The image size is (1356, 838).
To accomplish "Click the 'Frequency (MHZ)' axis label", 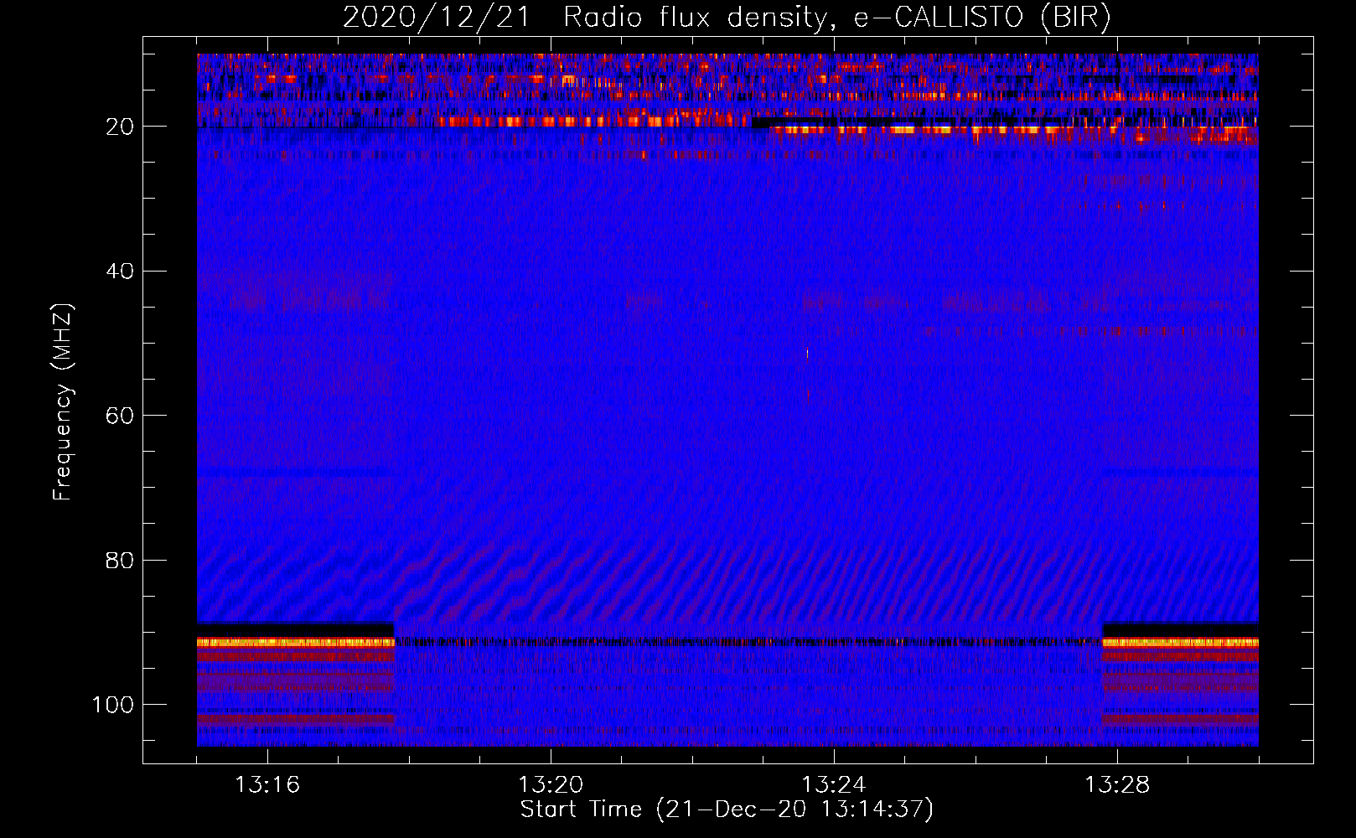I will (63, 401).
